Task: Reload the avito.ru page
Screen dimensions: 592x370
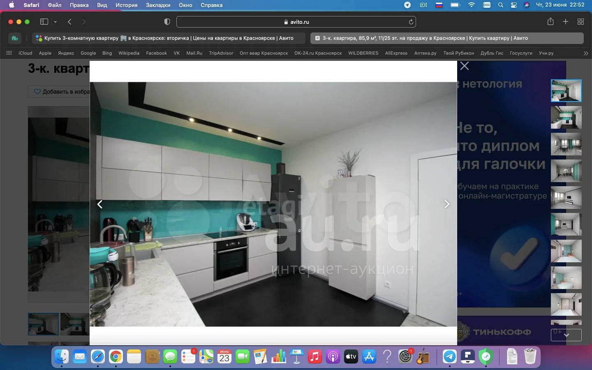Action: (x=411, y=22)
